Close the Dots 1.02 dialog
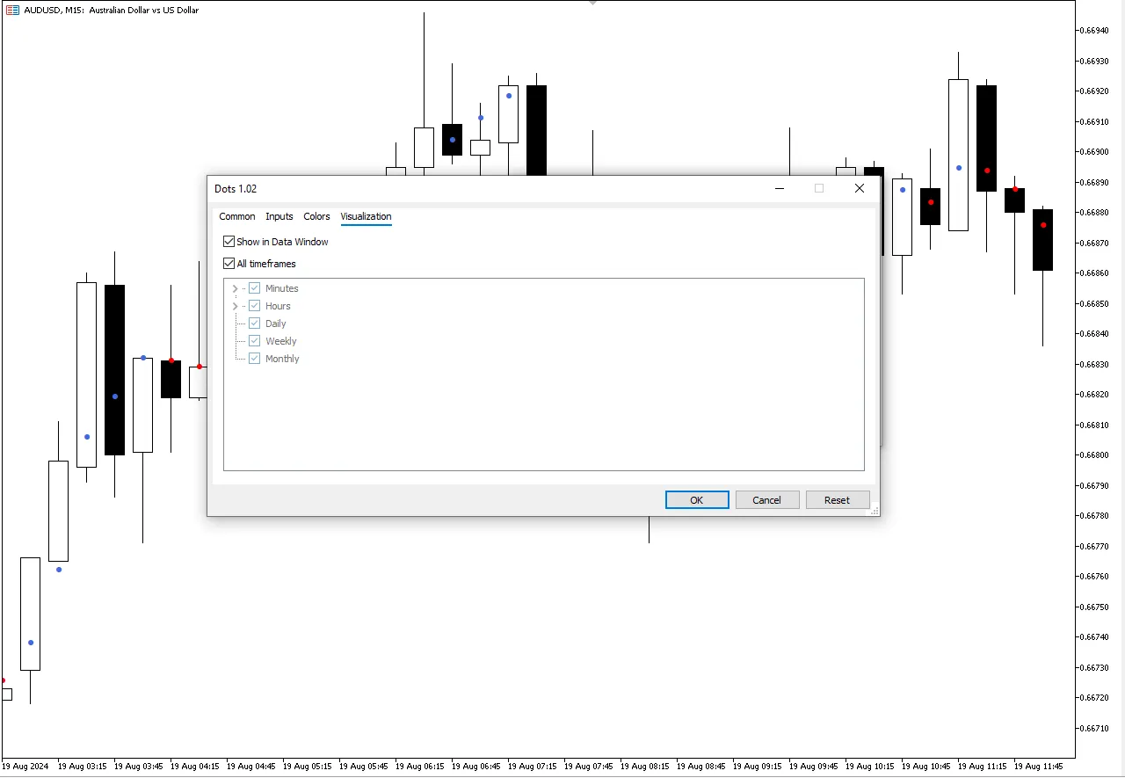This screenshot has width=1125, height=778. click(860, 188)
